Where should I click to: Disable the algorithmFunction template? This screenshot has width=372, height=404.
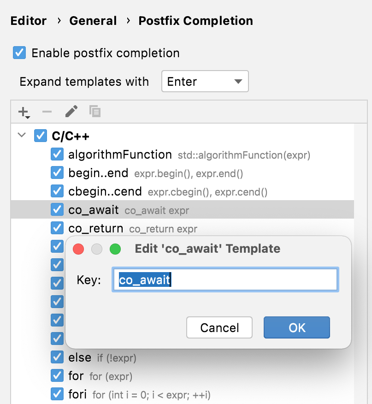[x=57, y=154]
